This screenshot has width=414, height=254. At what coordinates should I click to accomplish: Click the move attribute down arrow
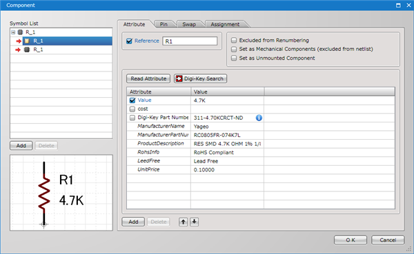tap(194, 222)
